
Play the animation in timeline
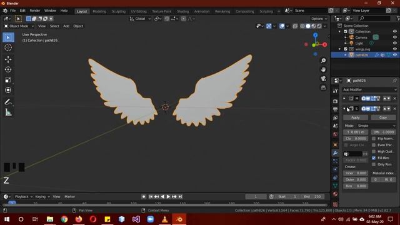point(168,197)
